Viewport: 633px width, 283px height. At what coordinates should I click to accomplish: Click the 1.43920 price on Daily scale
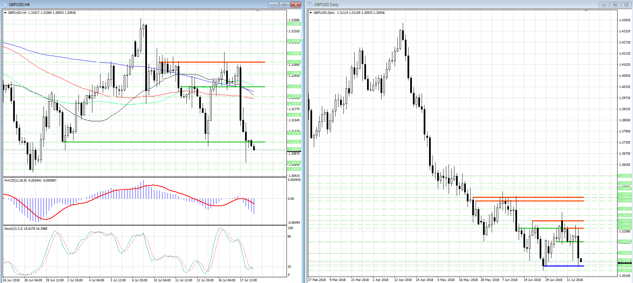pyautogui.click(x=625, y=20)
